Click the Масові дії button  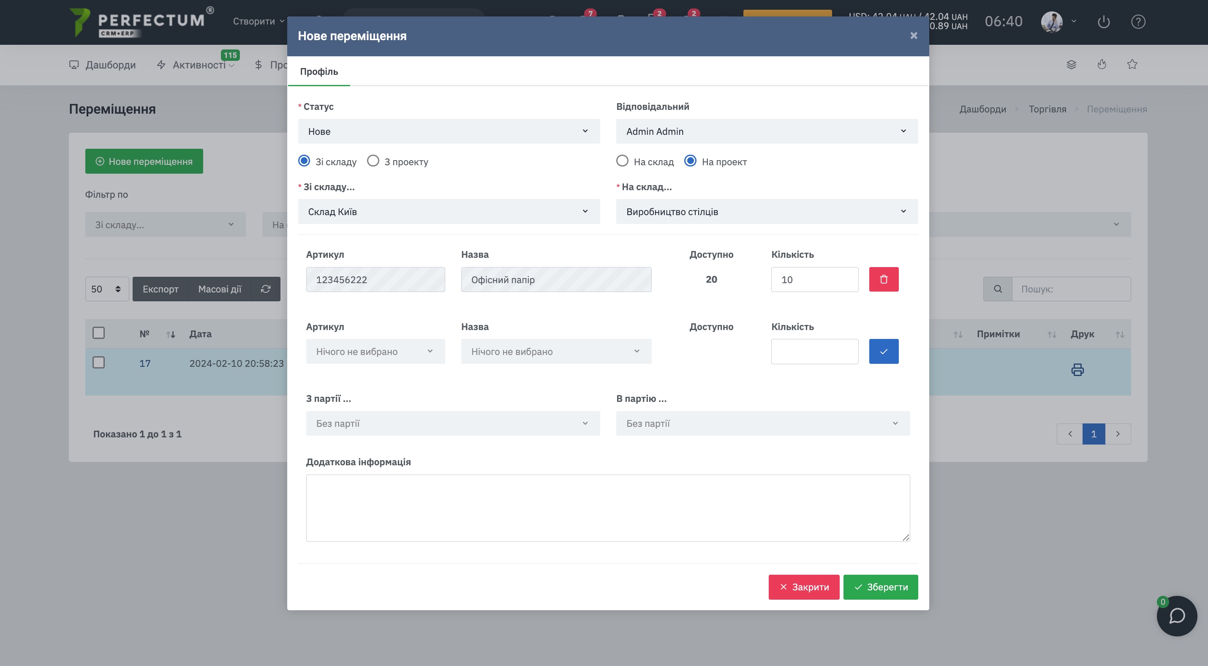[x=220, y=289]
